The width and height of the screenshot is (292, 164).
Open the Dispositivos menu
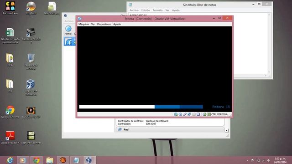[104, 24]
